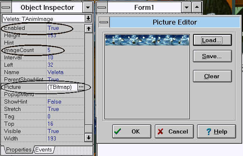
Task: Click the OK button in Picture Editor
Action: [x=132, y=131]
